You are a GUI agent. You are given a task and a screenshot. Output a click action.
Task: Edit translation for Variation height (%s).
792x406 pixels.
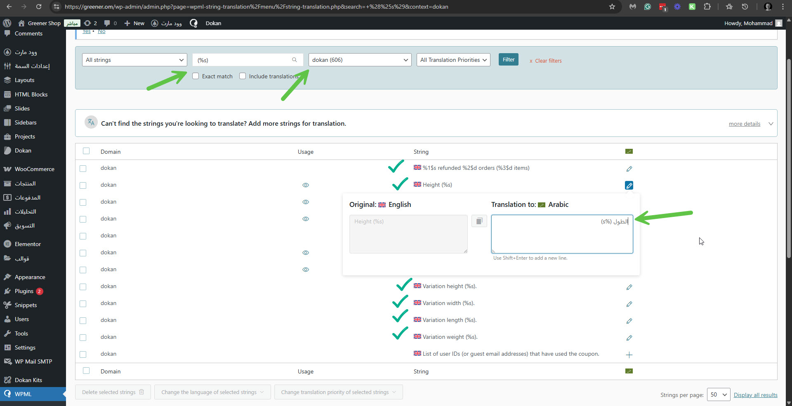(629, 287)
